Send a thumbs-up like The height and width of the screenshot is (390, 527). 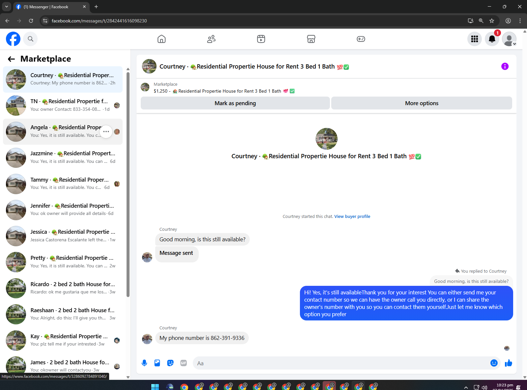509,363
